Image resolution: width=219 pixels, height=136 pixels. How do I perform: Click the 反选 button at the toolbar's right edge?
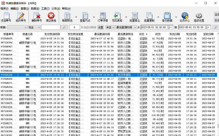(x=217, y=20)
